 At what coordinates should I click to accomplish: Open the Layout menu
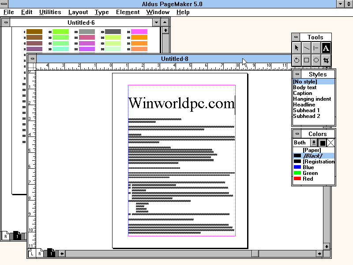(x=78, y=12)
